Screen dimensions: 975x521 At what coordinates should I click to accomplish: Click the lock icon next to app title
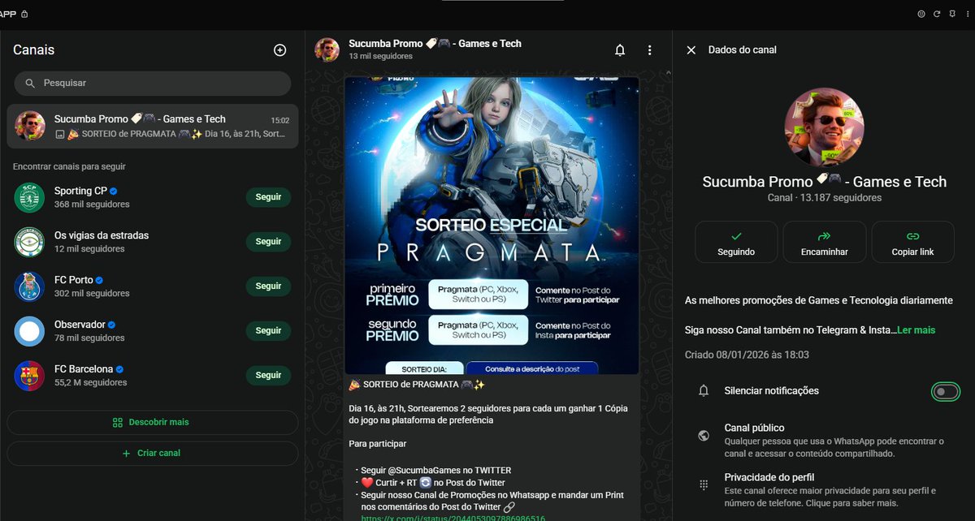coord(24,14)
